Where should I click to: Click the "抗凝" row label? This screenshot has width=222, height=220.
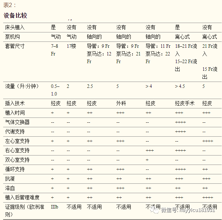[10, 179]
